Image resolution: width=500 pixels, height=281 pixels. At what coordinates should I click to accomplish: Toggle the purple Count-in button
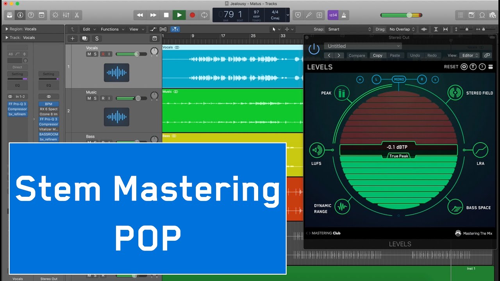[333, 15]
